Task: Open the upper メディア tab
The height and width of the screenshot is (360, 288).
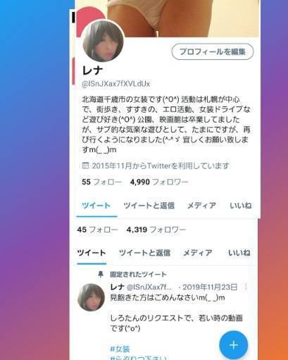Action: pos(201,206)
